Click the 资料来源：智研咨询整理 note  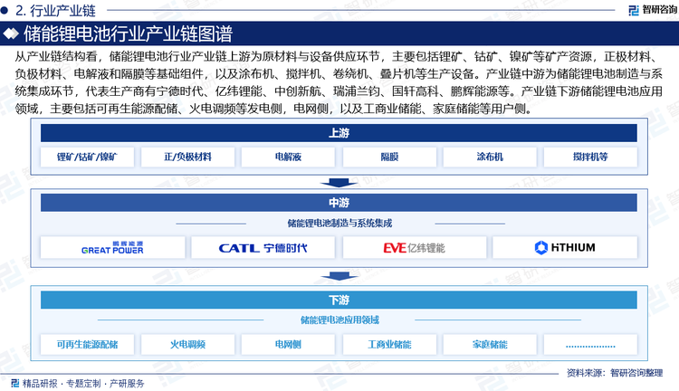(615, 373)
